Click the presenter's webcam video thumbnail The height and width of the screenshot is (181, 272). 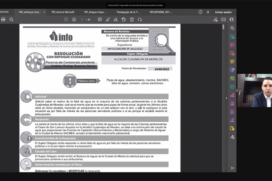pyautogui.click(x=254, y=90)
